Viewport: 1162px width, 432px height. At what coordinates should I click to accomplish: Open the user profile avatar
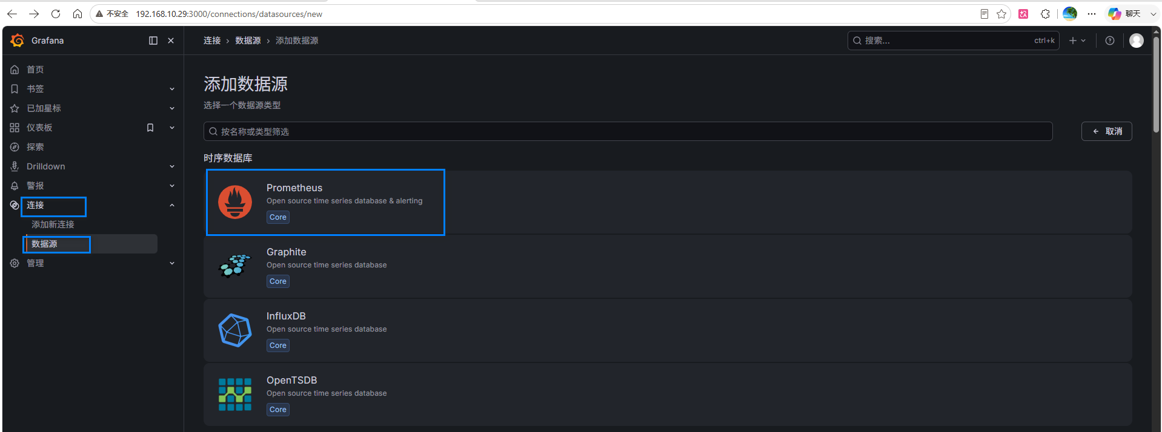1137,41
